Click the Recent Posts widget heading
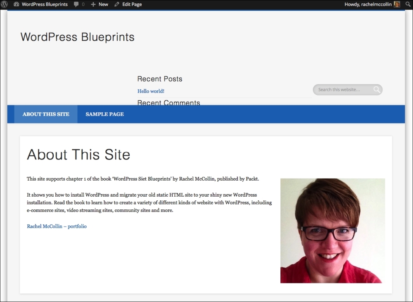 tap(160, 79)
